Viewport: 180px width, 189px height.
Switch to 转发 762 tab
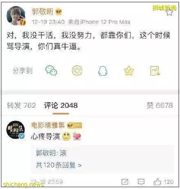21,105
